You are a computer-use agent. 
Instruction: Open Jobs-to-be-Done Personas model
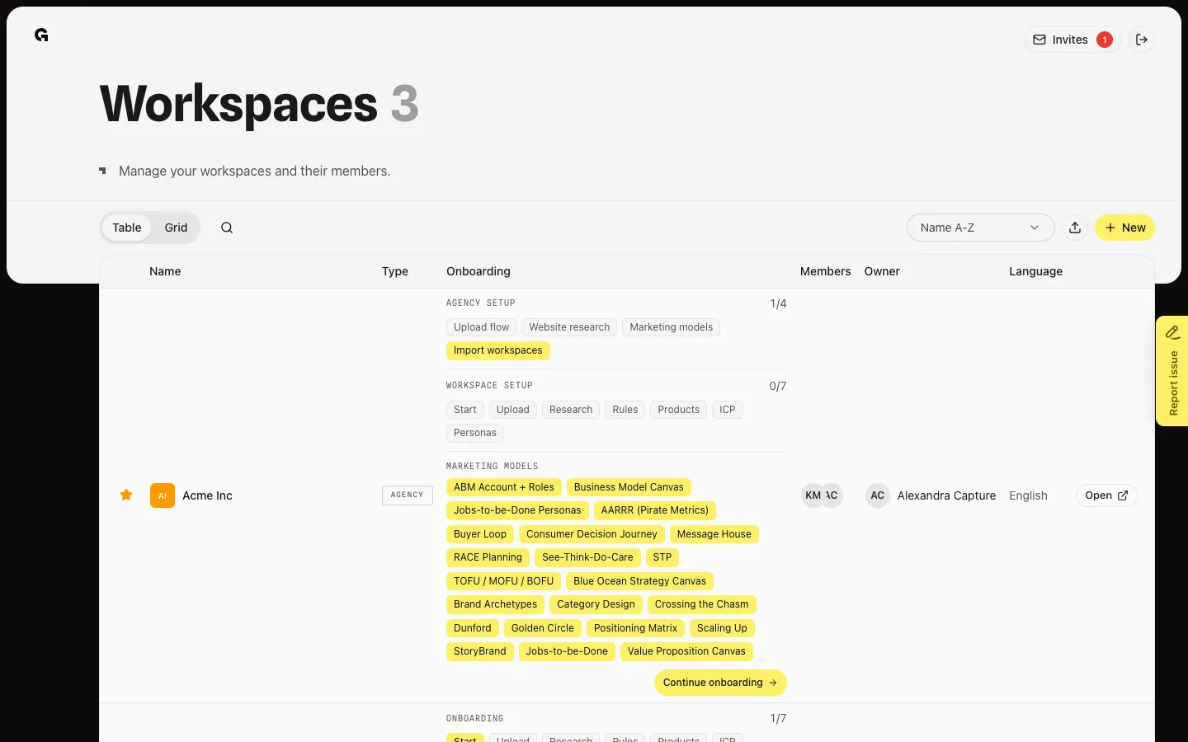click(x=517, y=510)
